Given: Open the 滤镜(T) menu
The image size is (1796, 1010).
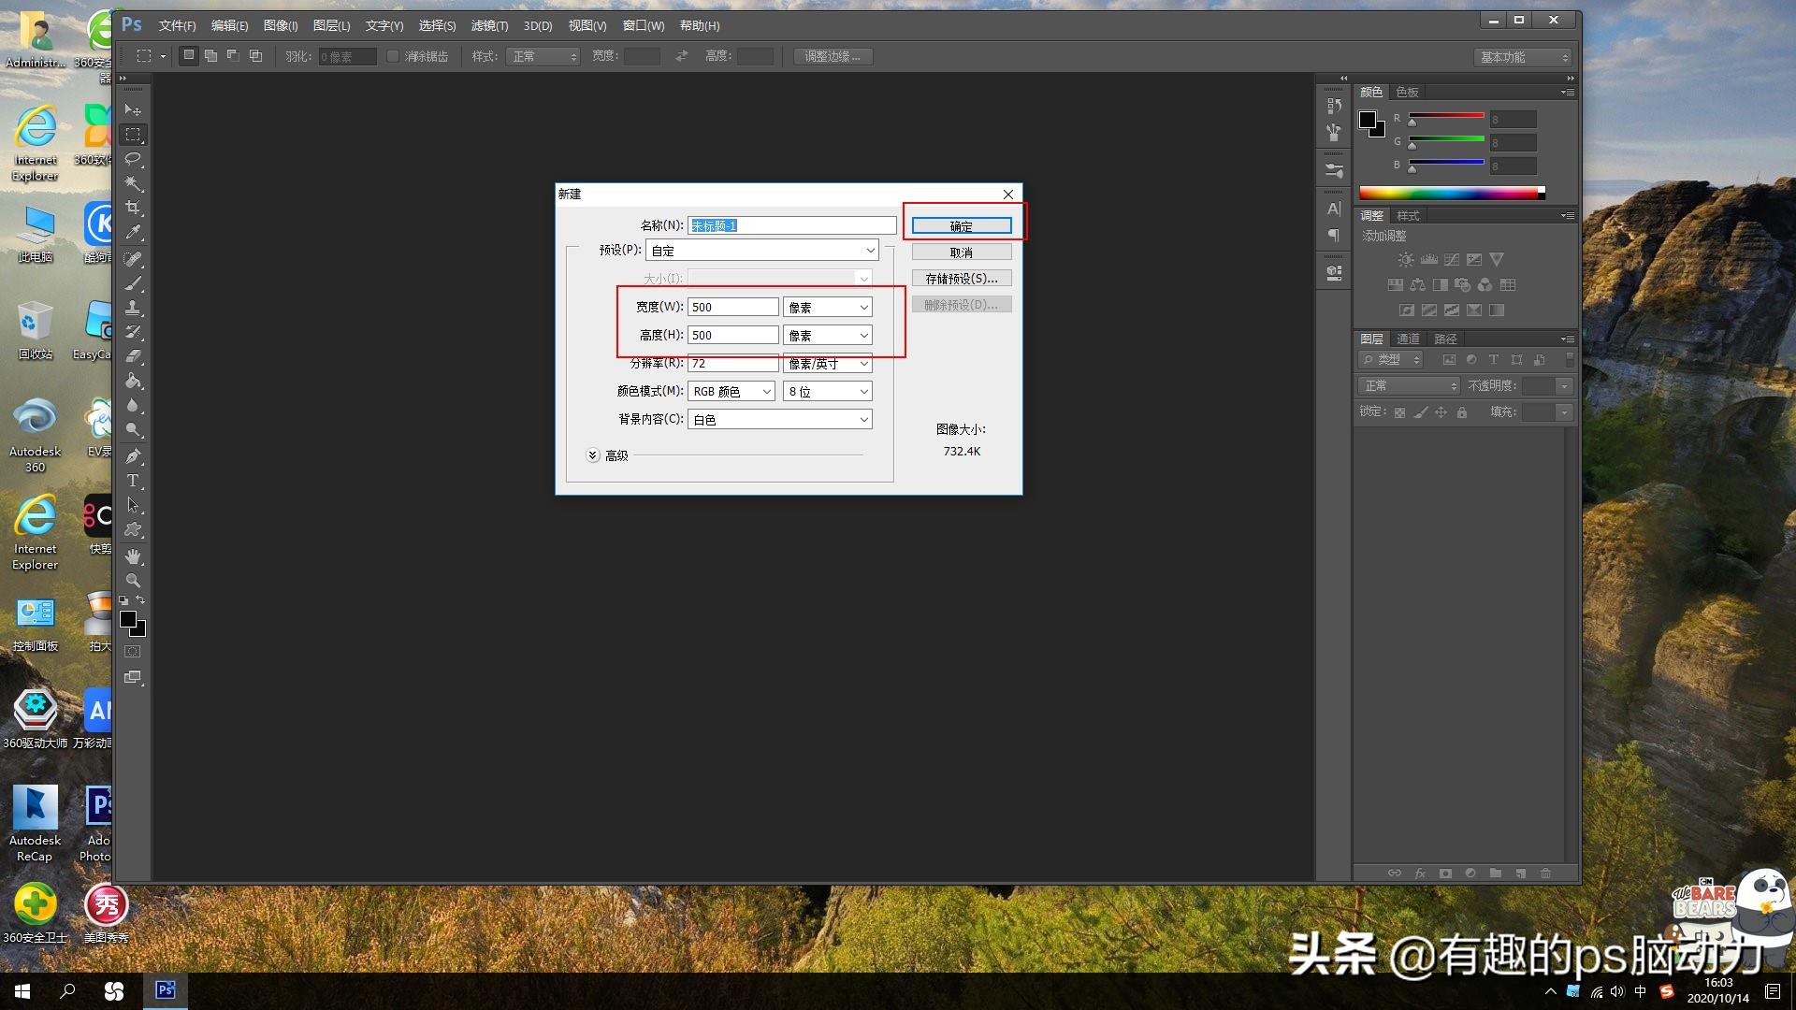Looking at the screenshot, I should tap(488, 25).
